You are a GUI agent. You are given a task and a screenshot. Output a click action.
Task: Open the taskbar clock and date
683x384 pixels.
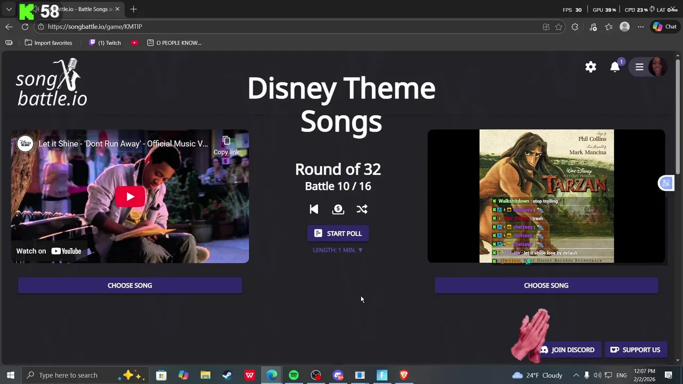click(x=645, y=375)
